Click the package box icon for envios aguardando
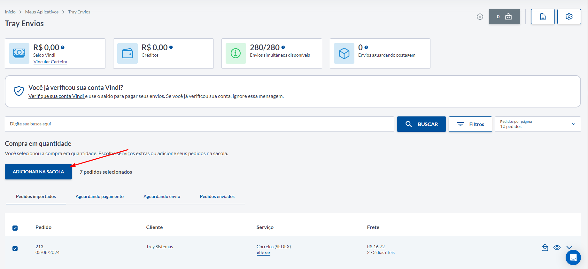588x269 pixels. click(344, 53)
